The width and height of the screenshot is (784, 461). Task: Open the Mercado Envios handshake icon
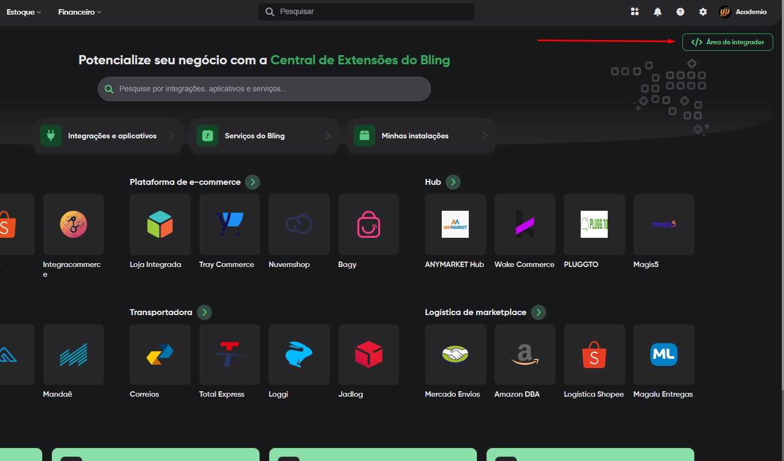(x=455, y=355)
